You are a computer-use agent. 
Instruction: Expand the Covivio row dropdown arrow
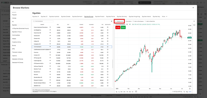pos(50,52)
